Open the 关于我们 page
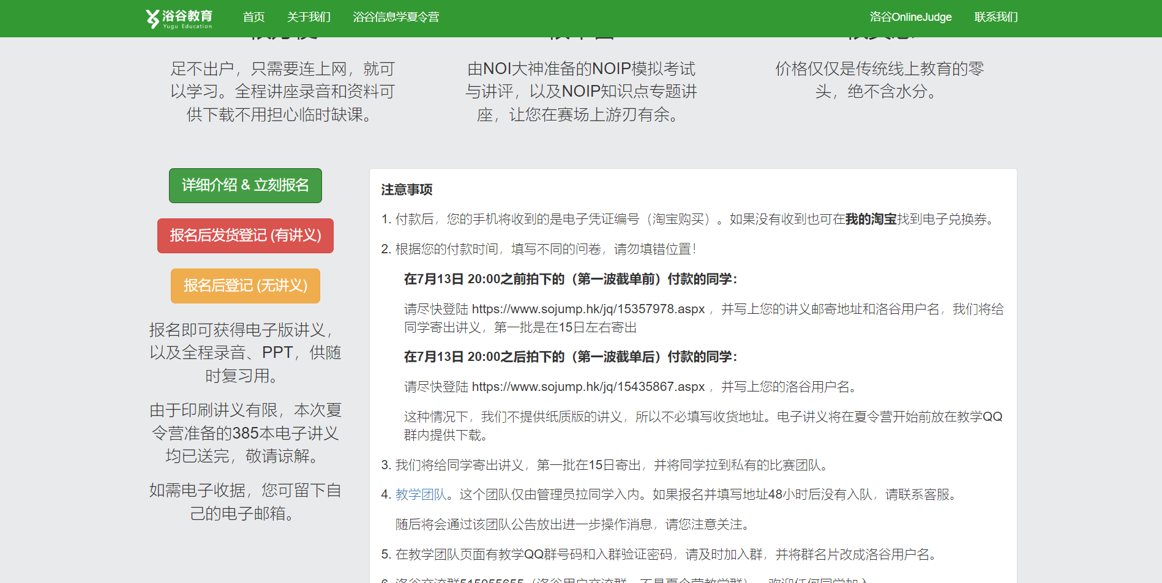The width and height of the screenshot is (1162, 583). 309,17
